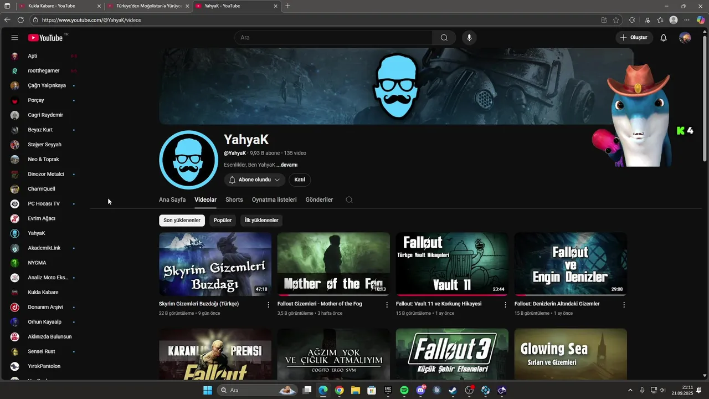Open your YouTube account avatar menu

point(685,38)
